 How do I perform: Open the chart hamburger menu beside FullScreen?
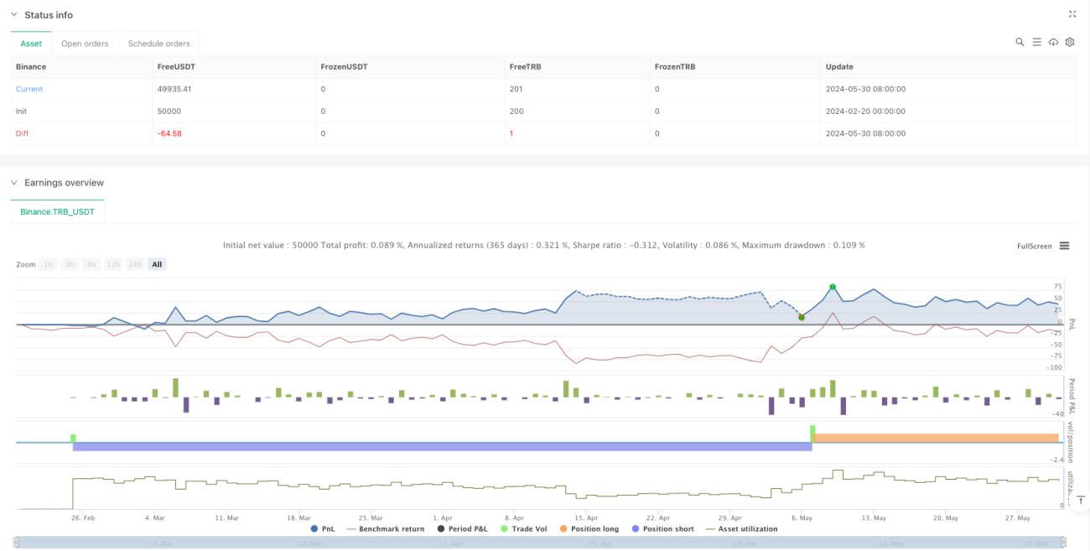(x=1064, y=246)
